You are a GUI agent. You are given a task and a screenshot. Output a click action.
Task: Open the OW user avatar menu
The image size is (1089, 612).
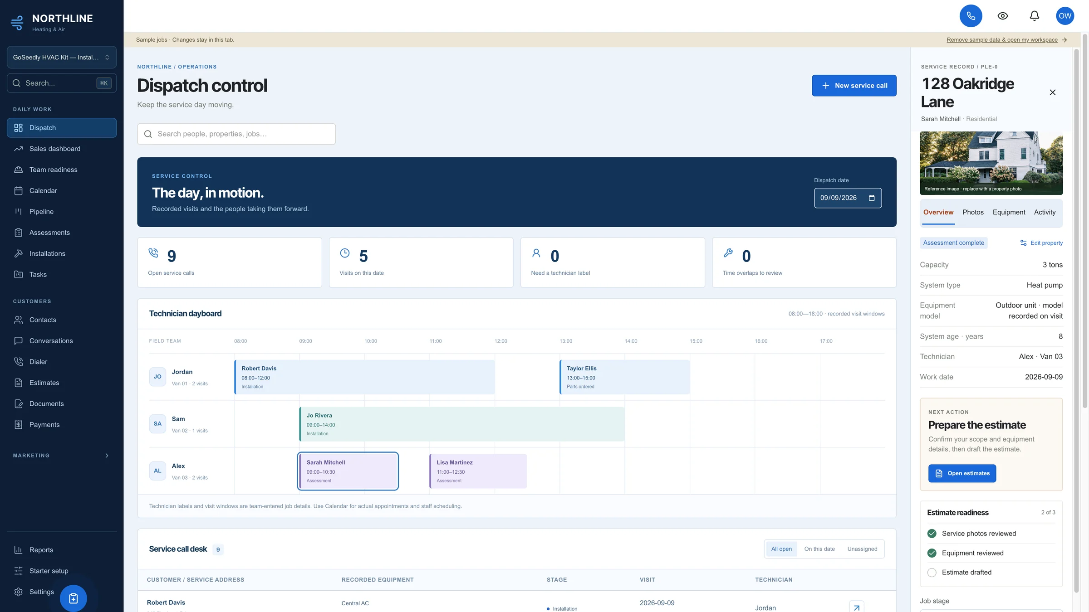coord(1065,16)
